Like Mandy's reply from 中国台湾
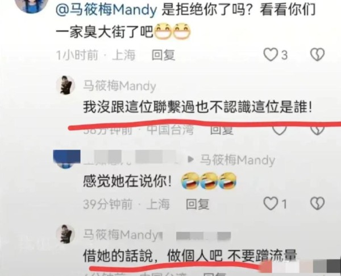 [x=280, y=130]
